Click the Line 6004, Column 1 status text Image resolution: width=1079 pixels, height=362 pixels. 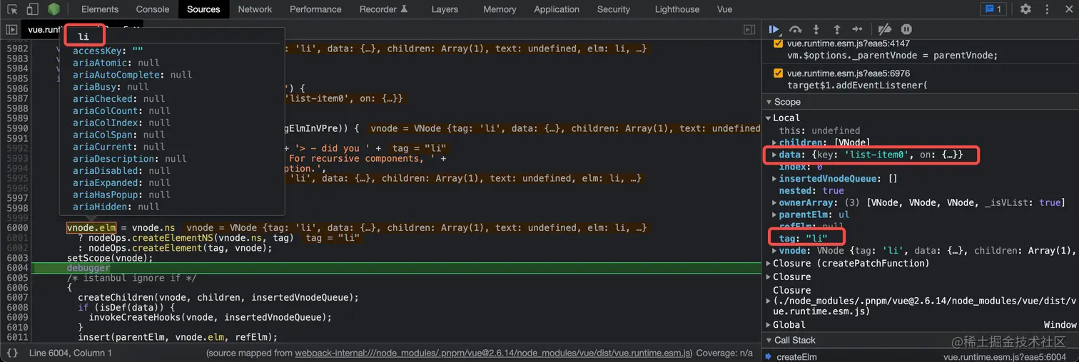click(x=71, y=353)
